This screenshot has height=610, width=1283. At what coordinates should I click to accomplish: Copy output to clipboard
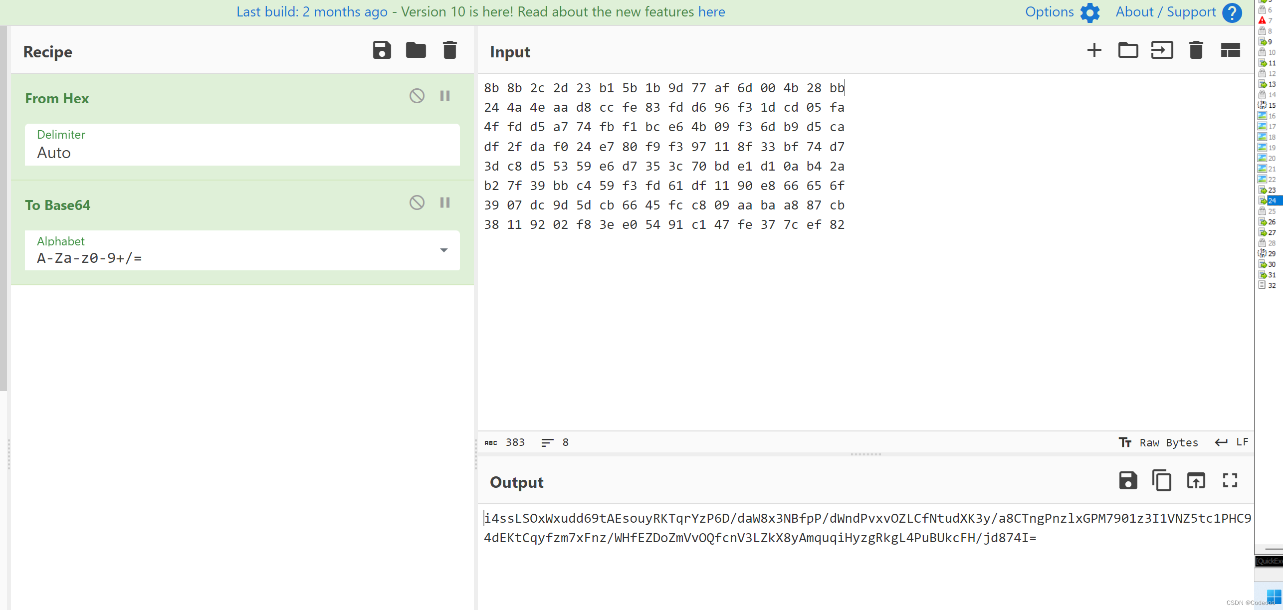click(1162, 481)
